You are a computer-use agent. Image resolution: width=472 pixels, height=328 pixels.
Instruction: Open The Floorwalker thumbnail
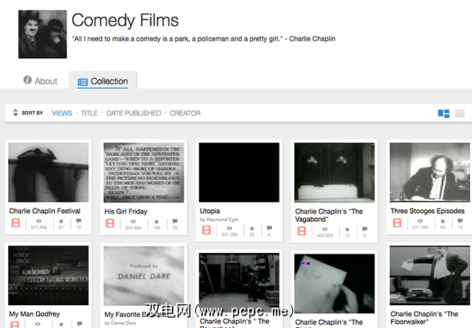[x=429, y=276]
